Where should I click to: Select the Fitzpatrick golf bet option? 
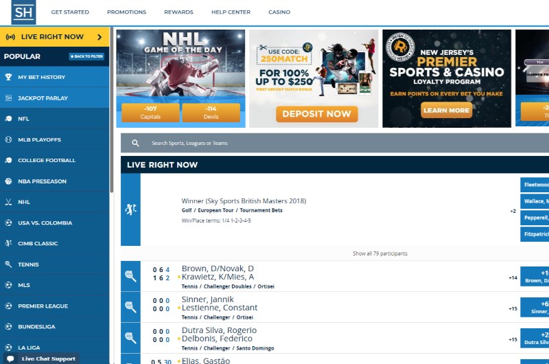click(x=535, y=234)
